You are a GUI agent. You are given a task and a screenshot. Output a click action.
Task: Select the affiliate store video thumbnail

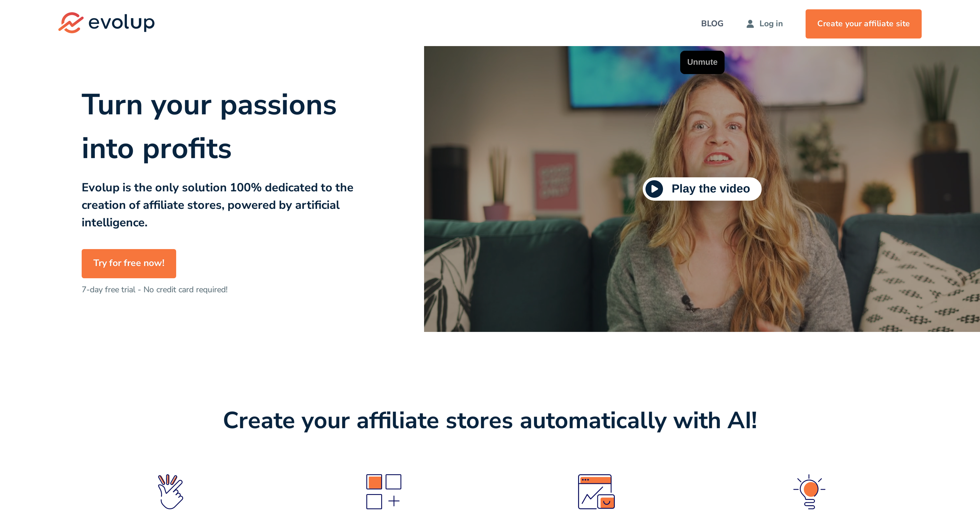pyautogui.click(x=702, y=188)
